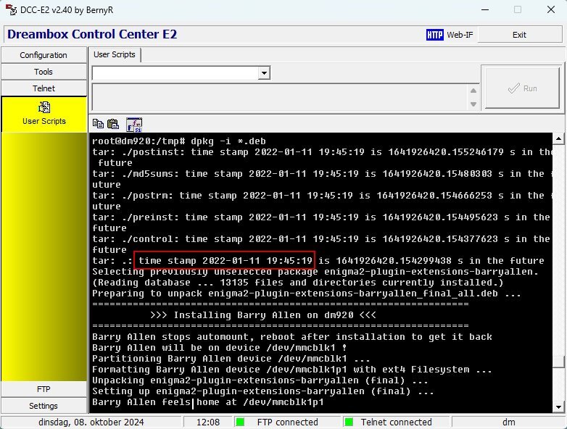Open the Tools section
The height and width of the screenshot is (429, 567).
[x=44, y=72]
